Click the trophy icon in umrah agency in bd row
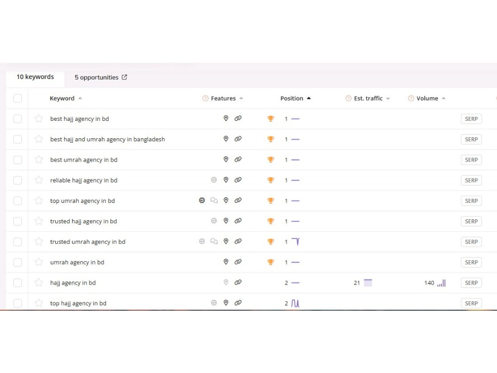The width and height of the screenshot is (497, 373). coord(271,262)
